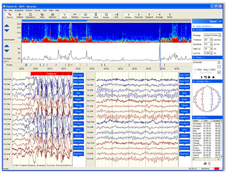Open the Impedance check icon

coord(30,16)
